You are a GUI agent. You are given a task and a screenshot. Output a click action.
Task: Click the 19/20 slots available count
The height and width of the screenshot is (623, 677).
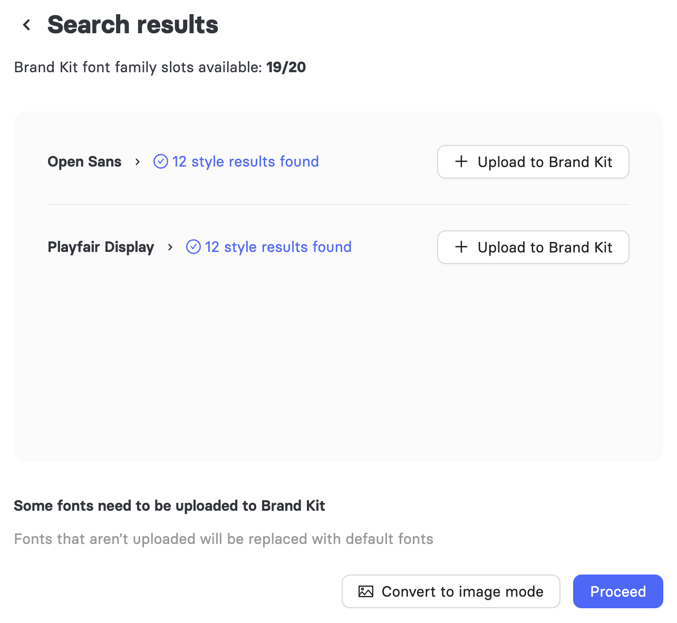pyautogui.click(x=286, y=67)
